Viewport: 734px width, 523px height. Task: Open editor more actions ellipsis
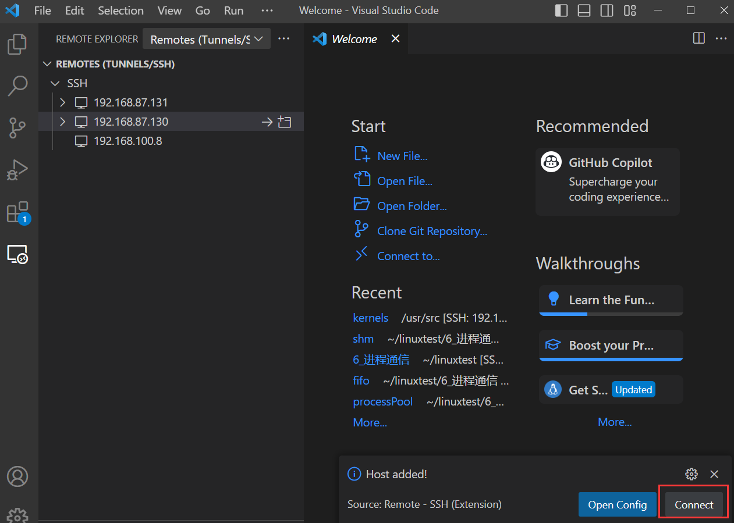coord(721,38)
